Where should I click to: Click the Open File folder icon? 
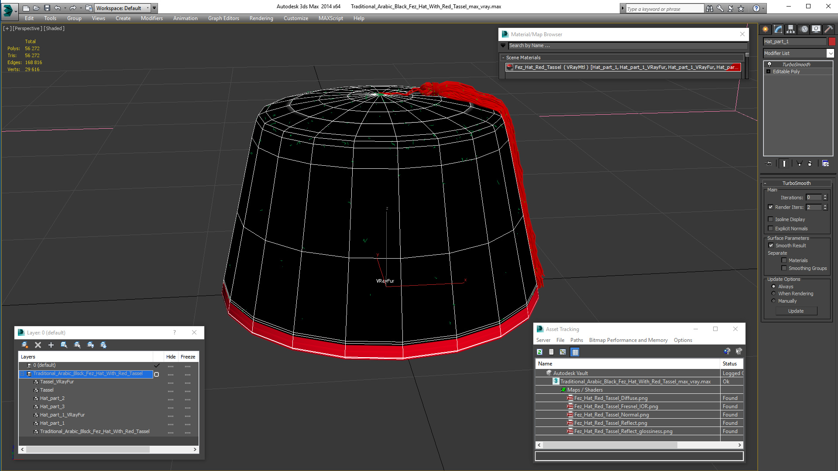(37, 8)
